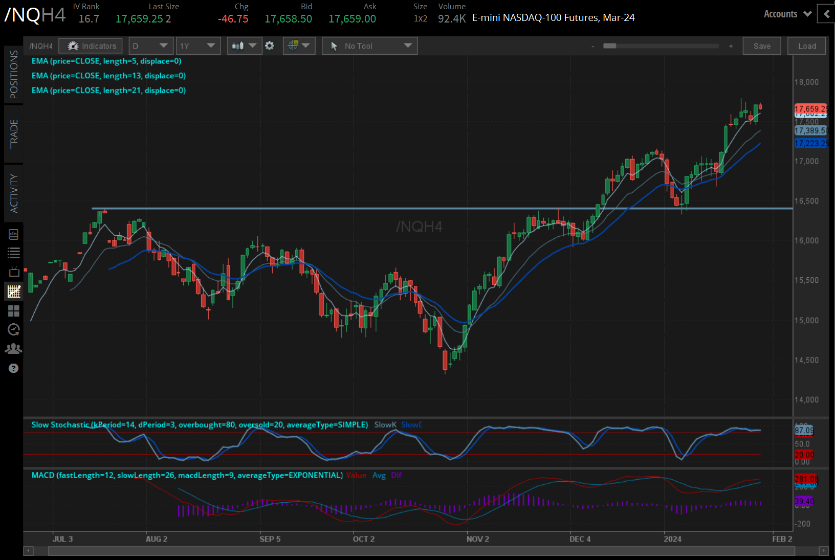Image resolution: width=835 pixels, height=560 pixels.
Task: Click the help question mark icon
Action: pos(14,368)
